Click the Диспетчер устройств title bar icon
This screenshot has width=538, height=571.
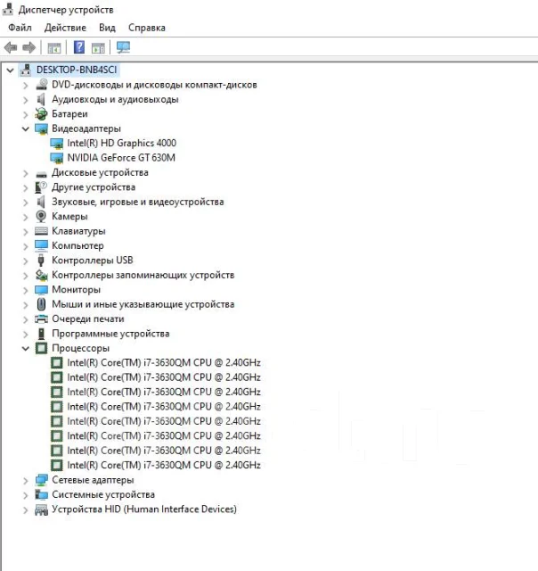coord(8,9)
